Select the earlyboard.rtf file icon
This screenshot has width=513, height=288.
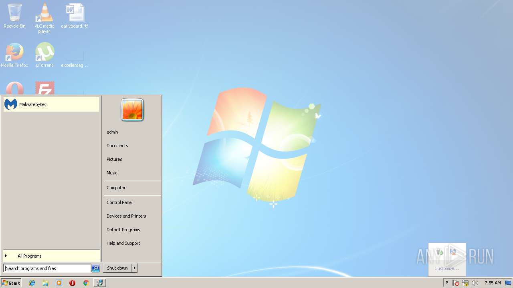click(75, 16)
